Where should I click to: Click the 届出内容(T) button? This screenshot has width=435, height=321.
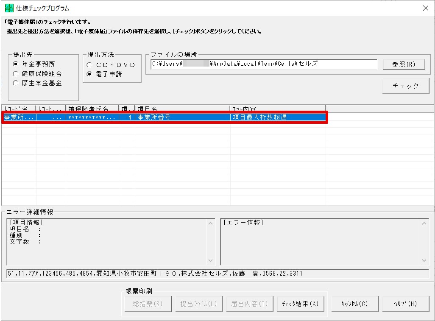pyautogui.click(x=249, y=304)
